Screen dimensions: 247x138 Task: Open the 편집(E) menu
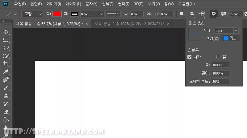[36, 4]
